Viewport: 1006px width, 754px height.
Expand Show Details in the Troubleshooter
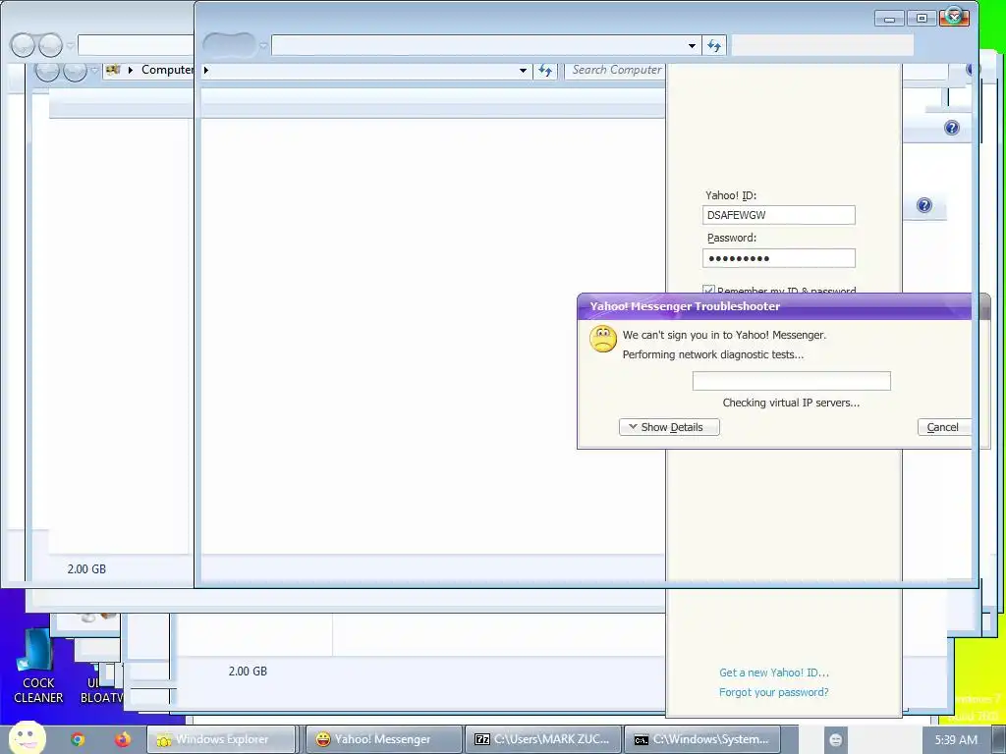[x=669, y=427]
